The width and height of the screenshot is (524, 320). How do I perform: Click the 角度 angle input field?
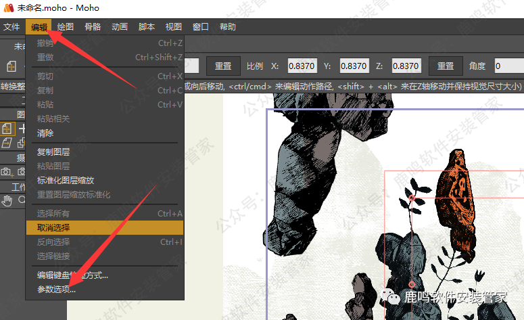[x=508, y=66]
